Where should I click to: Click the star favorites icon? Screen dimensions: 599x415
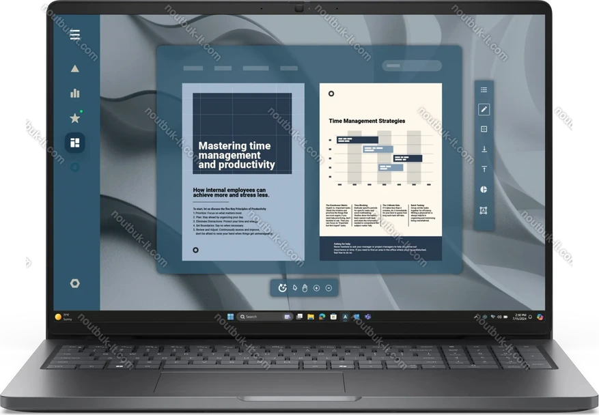click(75, 118)
